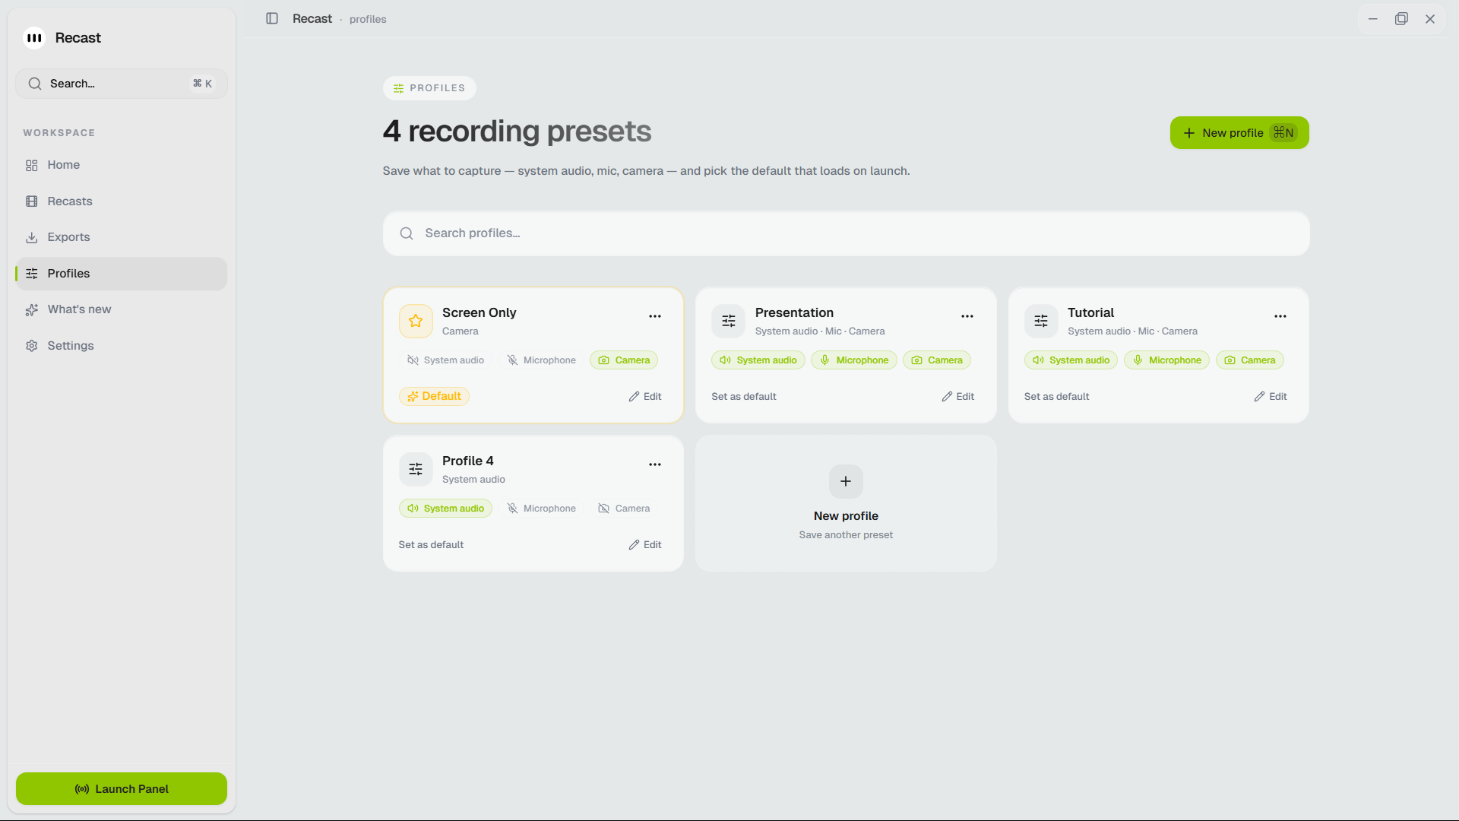
Task: Disable Camera on Screen Only profile
Action: [x=624, y=360]
